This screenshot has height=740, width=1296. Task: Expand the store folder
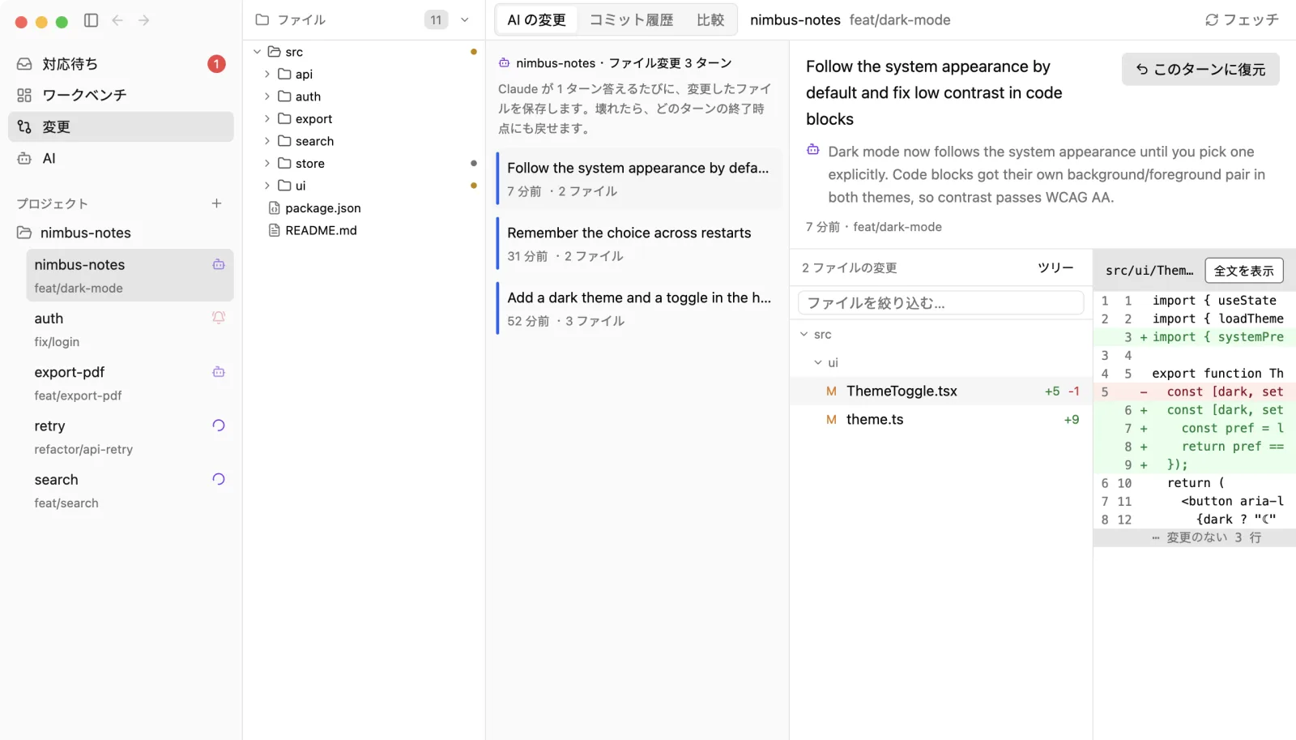coord(267,163)
